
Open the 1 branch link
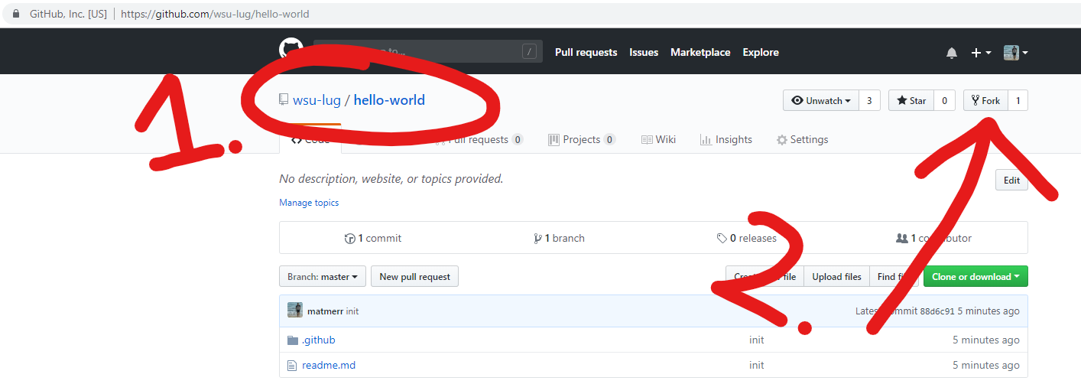pyautogui.click(x=559, y=238)
